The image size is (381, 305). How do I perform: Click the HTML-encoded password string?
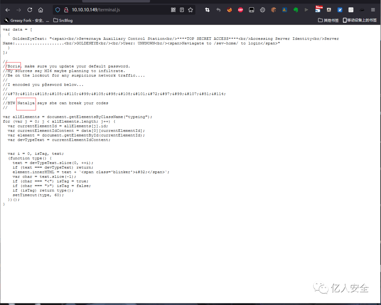tap(117, 94)
